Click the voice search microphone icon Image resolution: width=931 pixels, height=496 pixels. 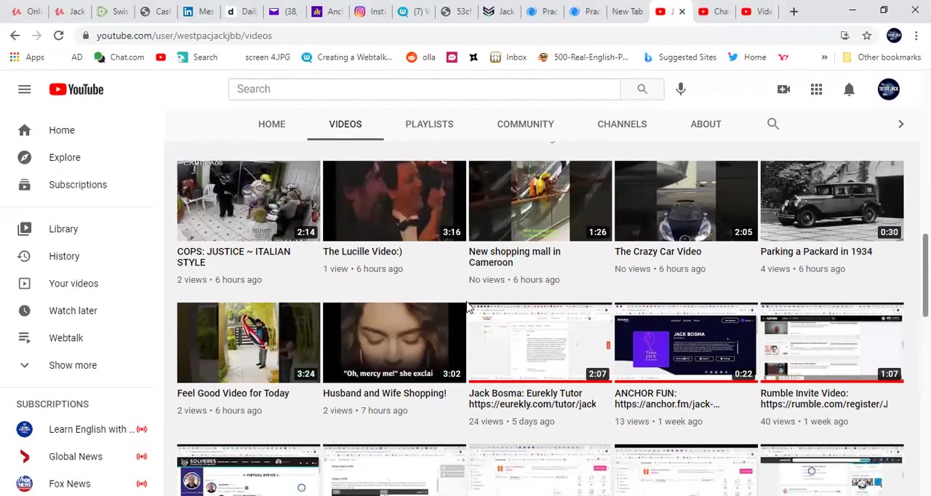(x=680, y=89)
